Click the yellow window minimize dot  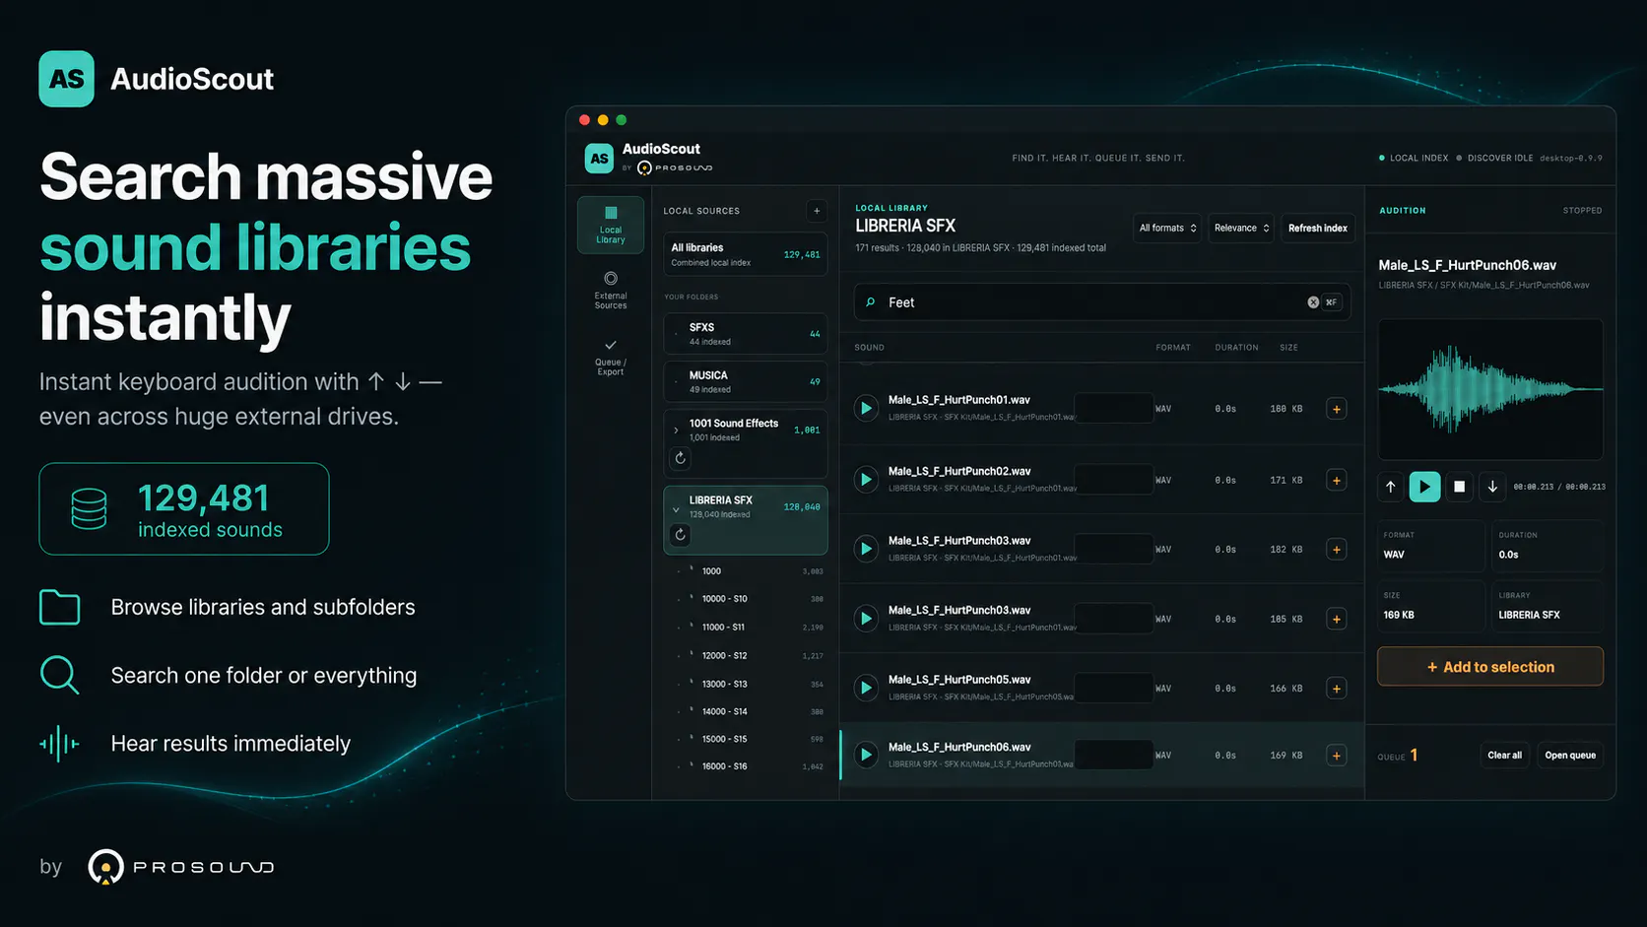[x=603, y=120]
